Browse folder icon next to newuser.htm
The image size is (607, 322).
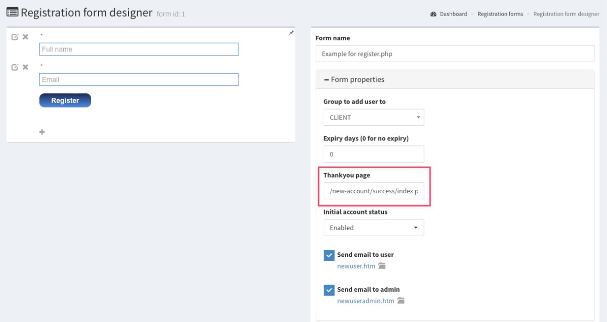point(382,266)
